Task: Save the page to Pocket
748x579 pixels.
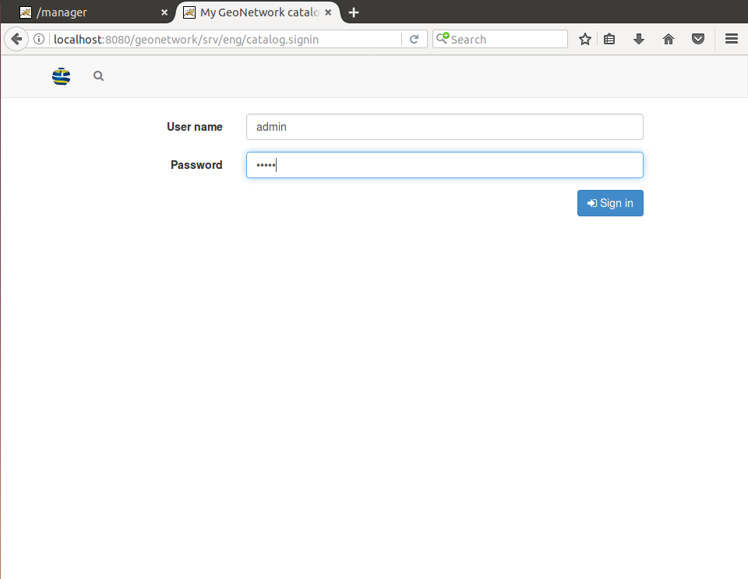Action: [x=698, y=39]
